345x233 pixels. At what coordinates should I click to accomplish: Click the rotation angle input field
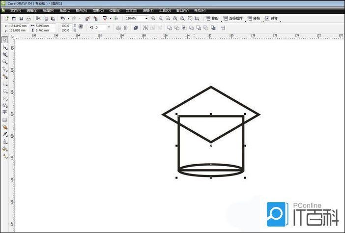pos(102,28)
